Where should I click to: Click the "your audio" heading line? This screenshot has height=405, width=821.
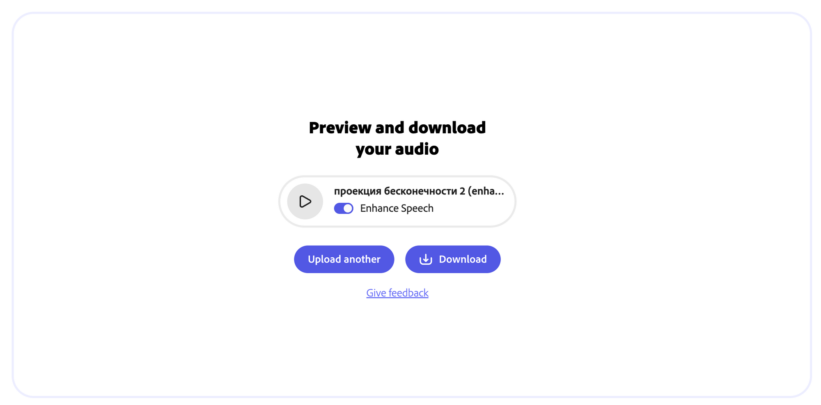pyautogui.click(x=397, y=149)
